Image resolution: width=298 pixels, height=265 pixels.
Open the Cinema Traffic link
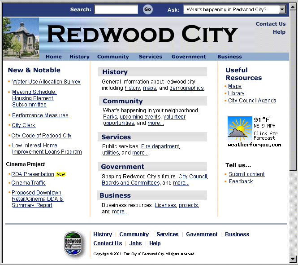[x=29, y=183]
